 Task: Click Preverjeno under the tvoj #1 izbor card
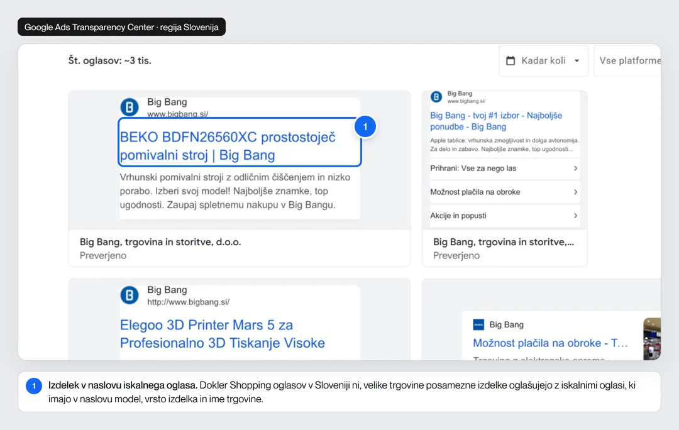click(x=456, y=255)
